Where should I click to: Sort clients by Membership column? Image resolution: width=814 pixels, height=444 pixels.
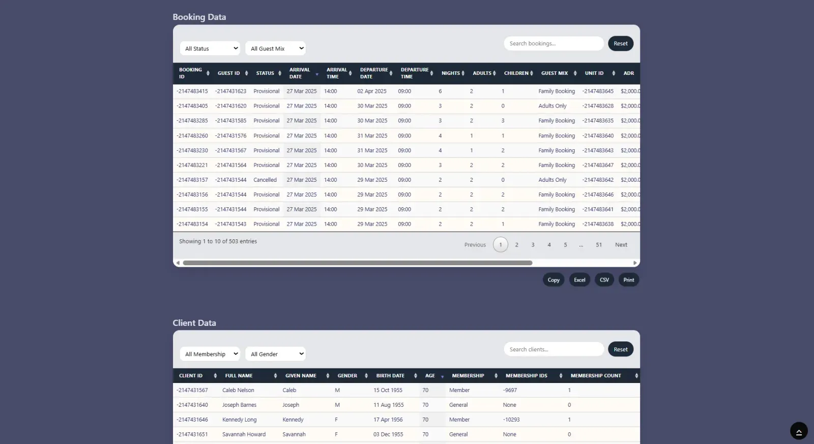click(x=474, y=376)
